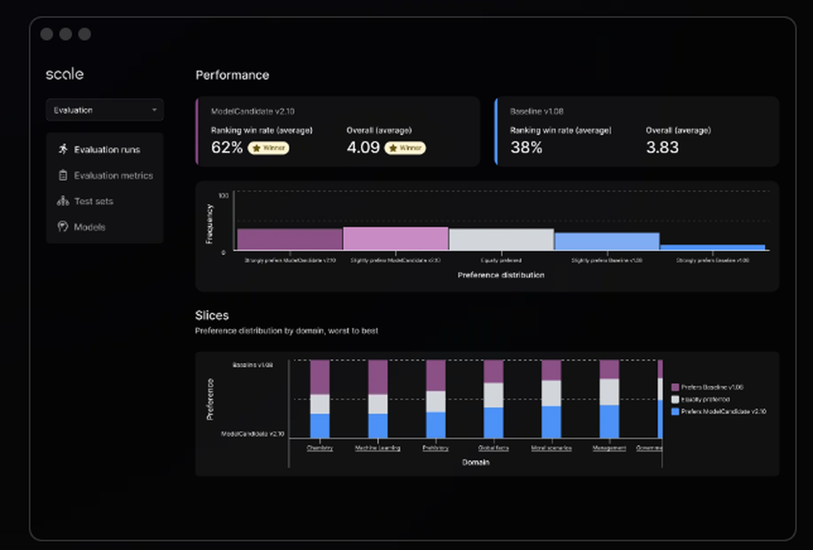Click the white Equally preferred legend swatch

[x=675, y=399]
